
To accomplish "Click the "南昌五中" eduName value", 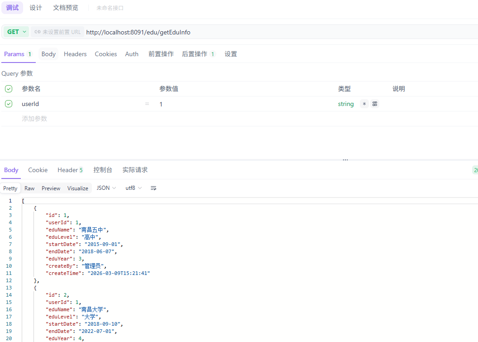I will pyautogui.click(x=92, y=230).
